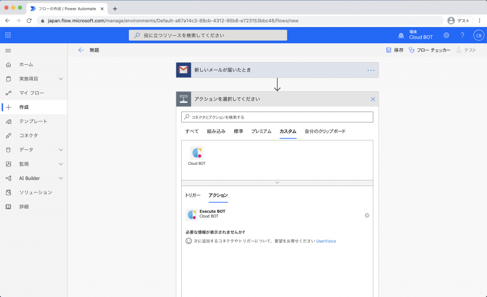Collapse the left navigation hamburger menu
The width and height of the screenshot is (487, 297).
pyautogui.click(x=9, y=50)
